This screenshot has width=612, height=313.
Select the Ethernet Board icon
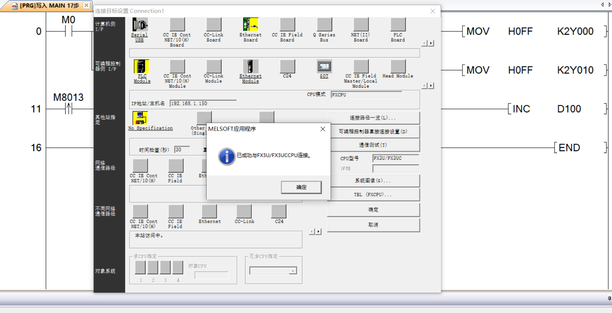(250, 25)
